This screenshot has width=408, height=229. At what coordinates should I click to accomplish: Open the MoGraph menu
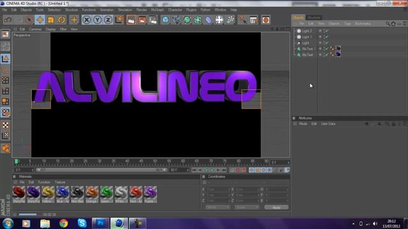pos(157,10)
